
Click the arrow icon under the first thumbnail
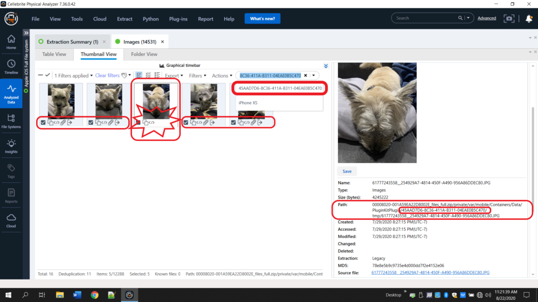coord(70,122)
